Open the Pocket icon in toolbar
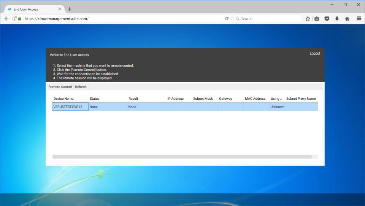 click(327, 19)
